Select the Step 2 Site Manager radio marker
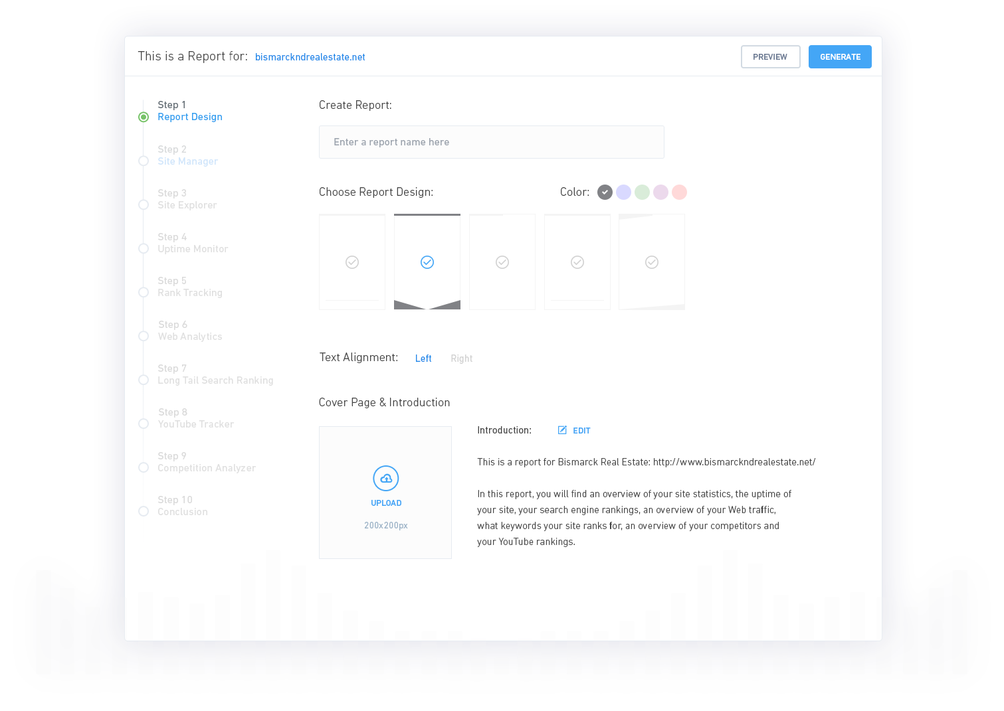This screenshot has height=711, width=1004. (144, 161)
